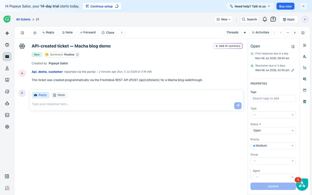
Task: Open notifications bell
Action: (265, 19)
